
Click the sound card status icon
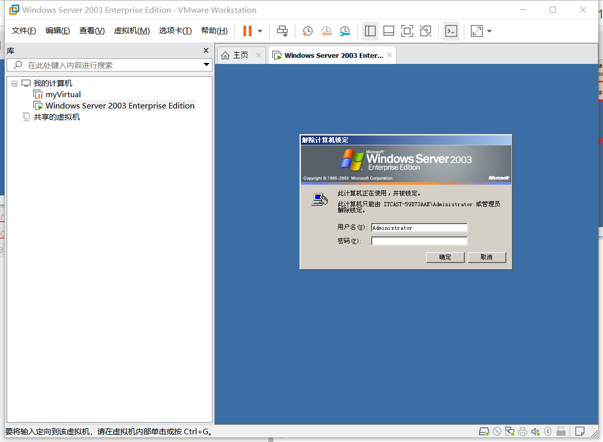[535, 432]
